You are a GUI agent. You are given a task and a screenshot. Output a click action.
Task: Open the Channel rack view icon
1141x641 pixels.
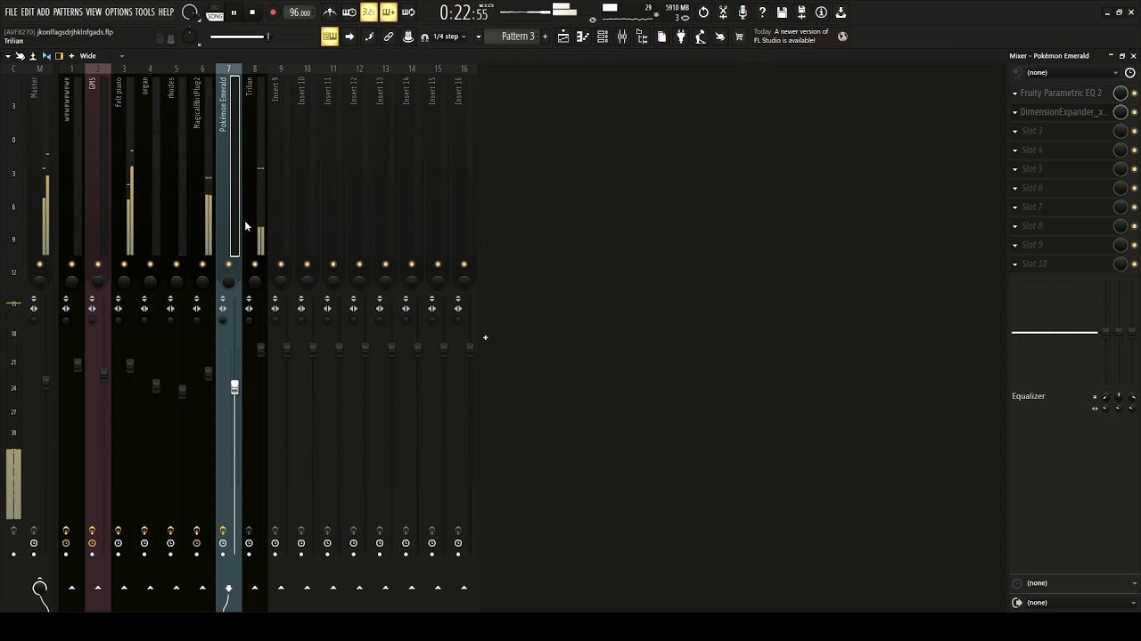point(603,37)
